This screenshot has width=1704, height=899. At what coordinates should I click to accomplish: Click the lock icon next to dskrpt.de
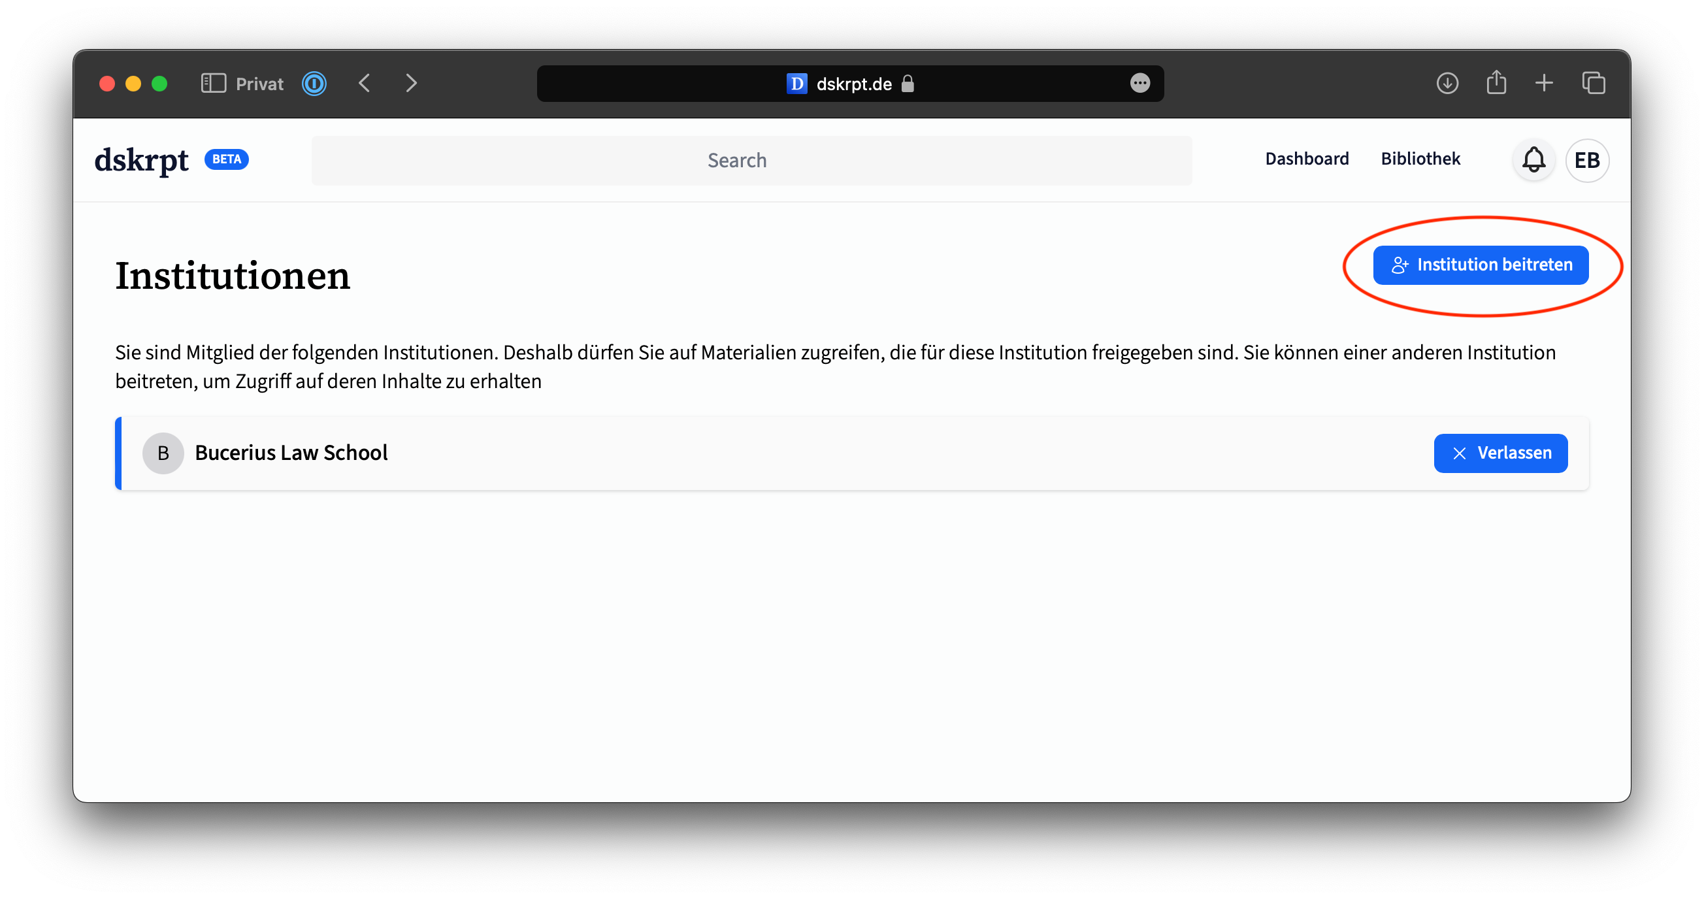tap(908, 84)
